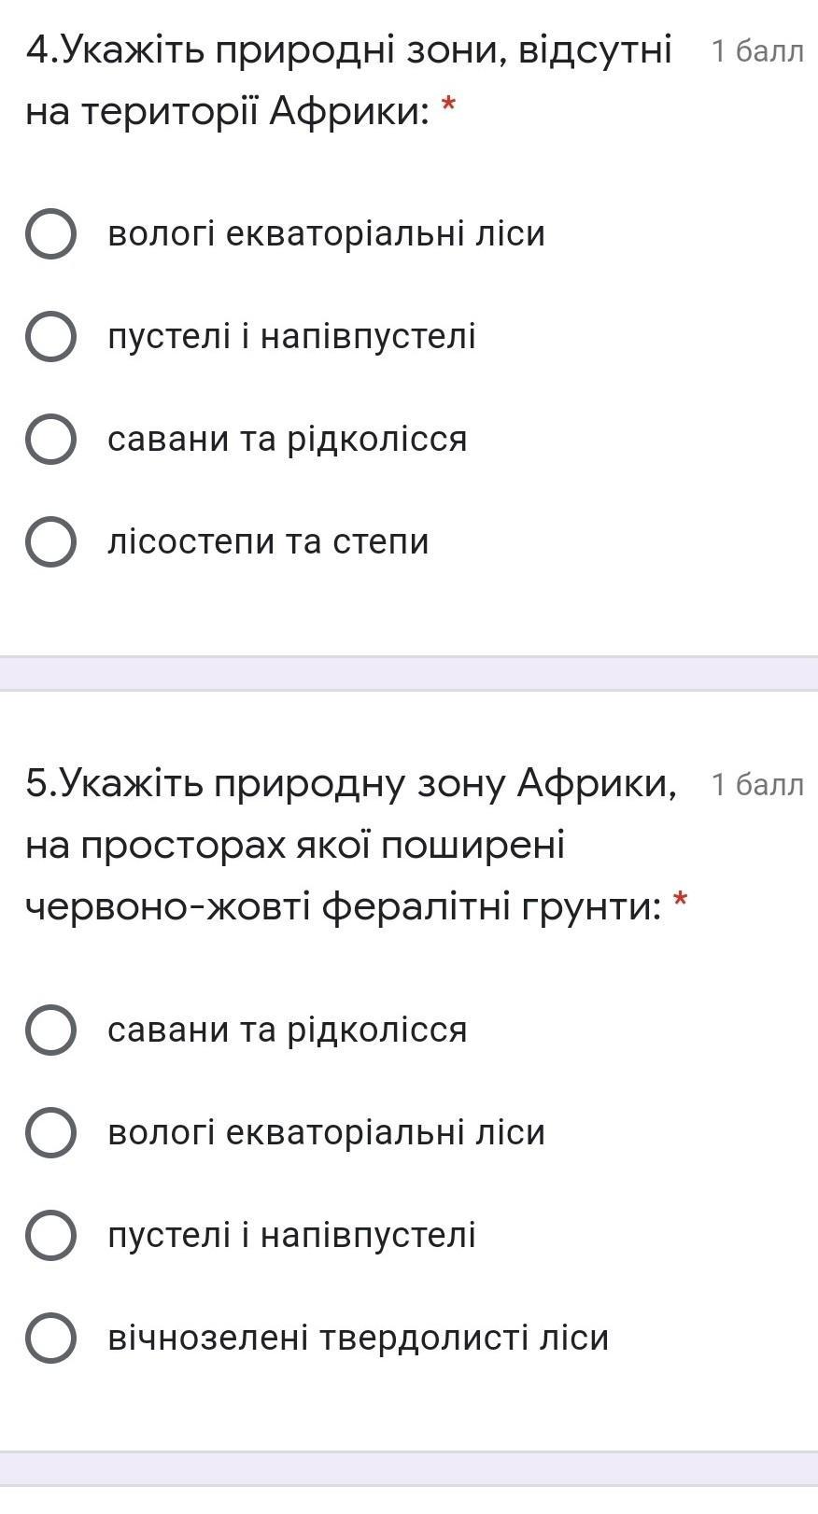
Task: Pick question 5 radio circle "пустелі і напівпустелі"
Action: [x=50, y=1235]
